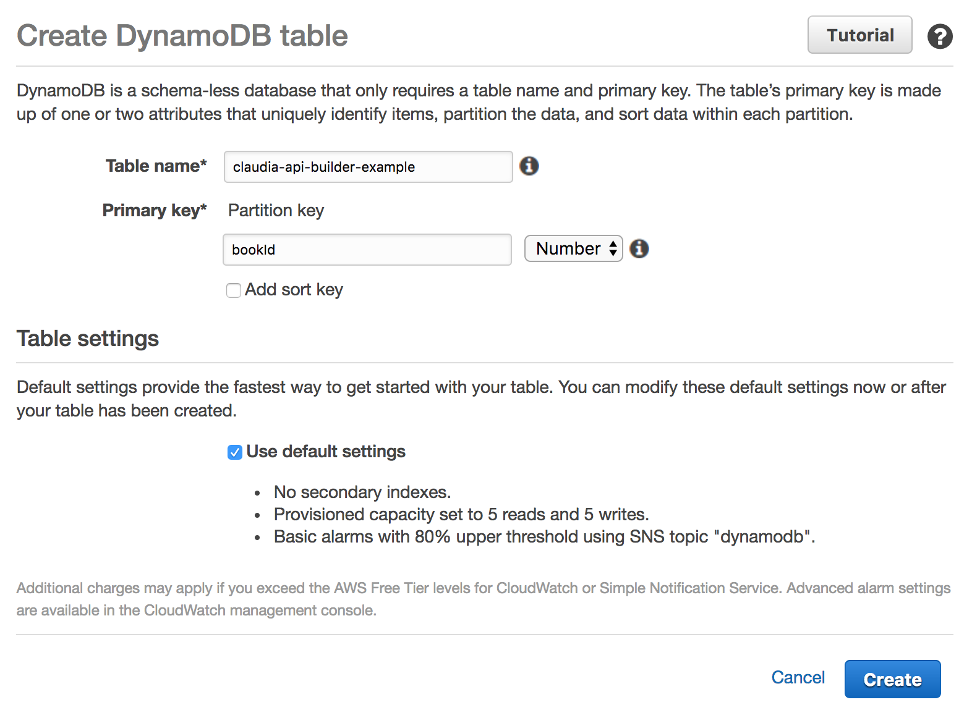Click the 'Additional charges may apply' notice
This screenshot has width=972, height=718.
pos(484,599)
